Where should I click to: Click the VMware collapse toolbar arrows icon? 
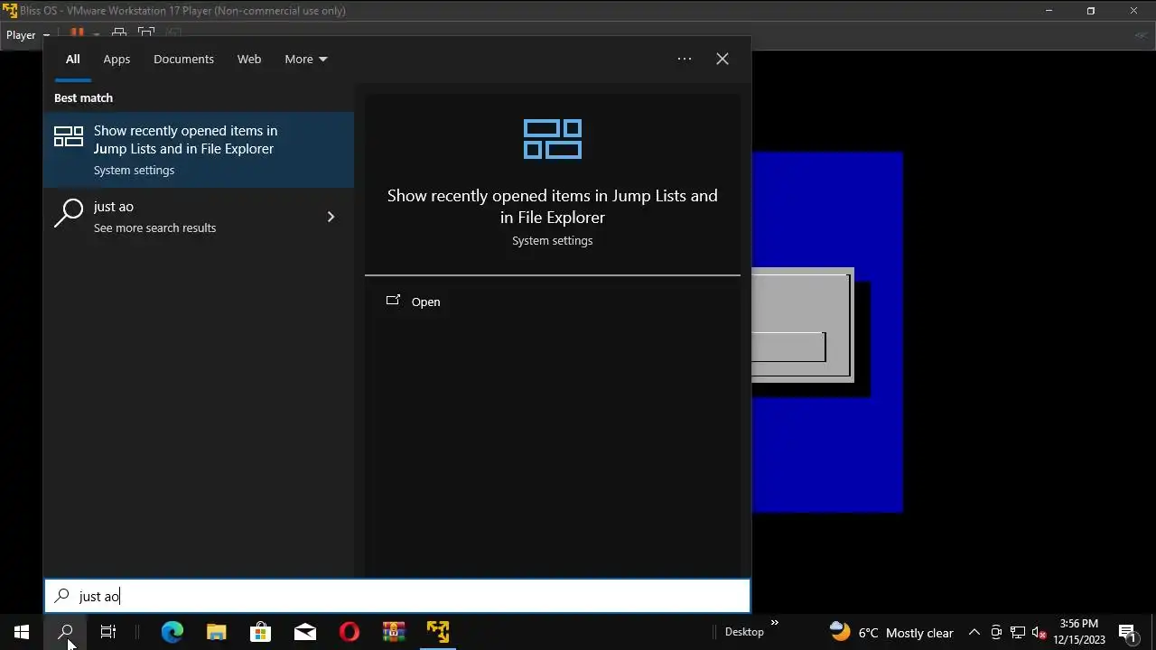click(1141, 35)
